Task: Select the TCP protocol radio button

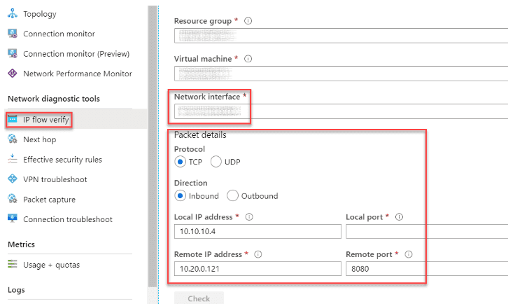Action: [x=180, y=162]
